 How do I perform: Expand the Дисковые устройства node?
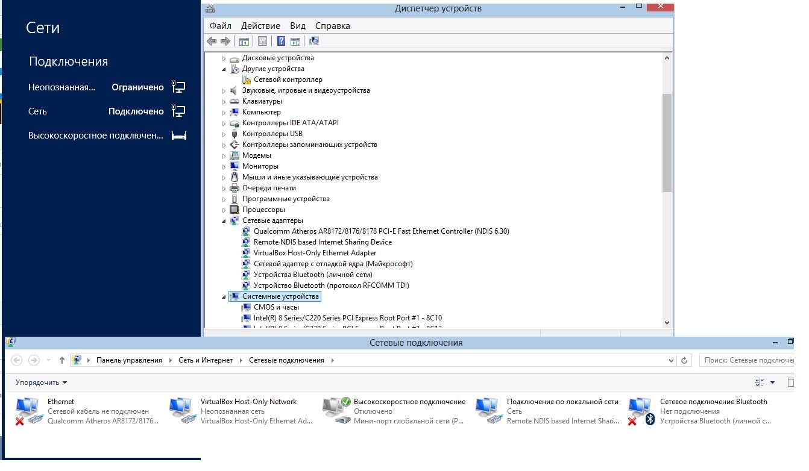(x=224, y=58)
